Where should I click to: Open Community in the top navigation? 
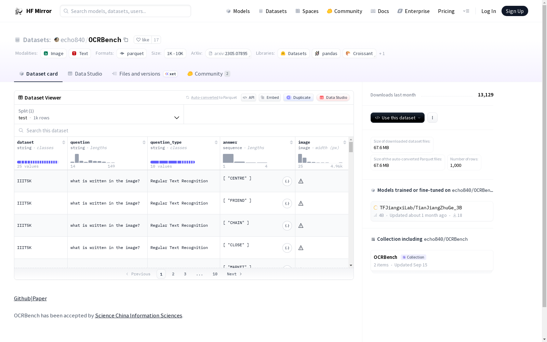(345, 11)
